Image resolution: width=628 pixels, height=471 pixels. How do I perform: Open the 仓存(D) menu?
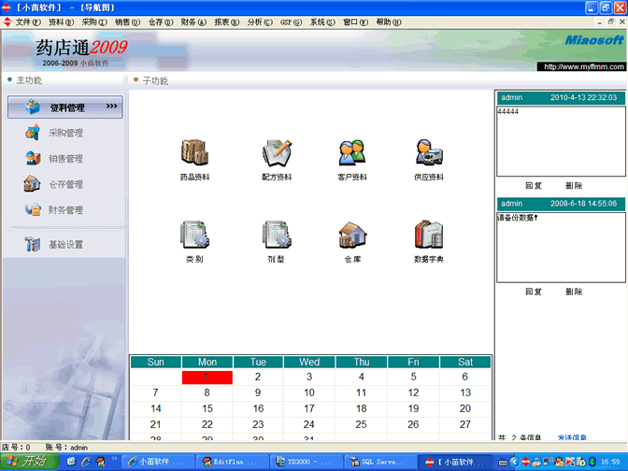pos(161,22)
